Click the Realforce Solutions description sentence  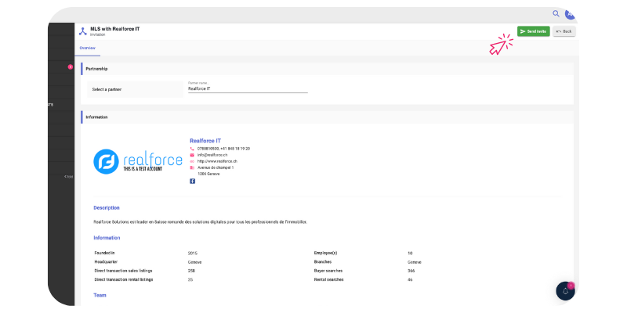point(201,221)
